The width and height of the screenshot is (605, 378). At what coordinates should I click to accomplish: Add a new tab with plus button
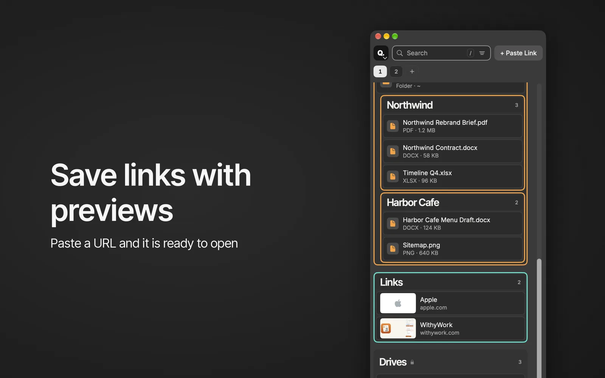[x=412, y=71]
